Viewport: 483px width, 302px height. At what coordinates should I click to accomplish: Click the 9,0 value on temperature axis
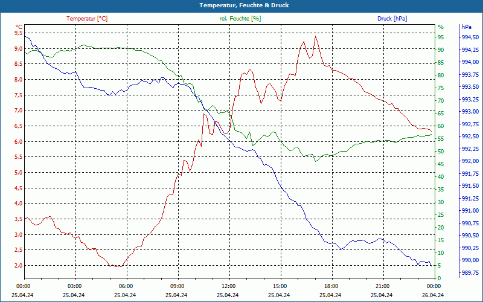(x=19, y=49)
